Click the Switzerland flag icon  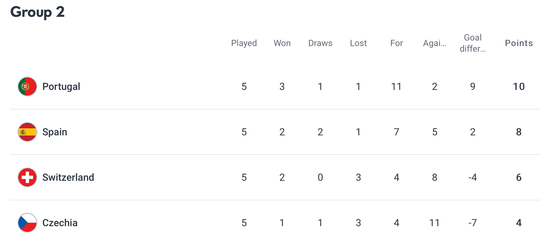point(27,177)
